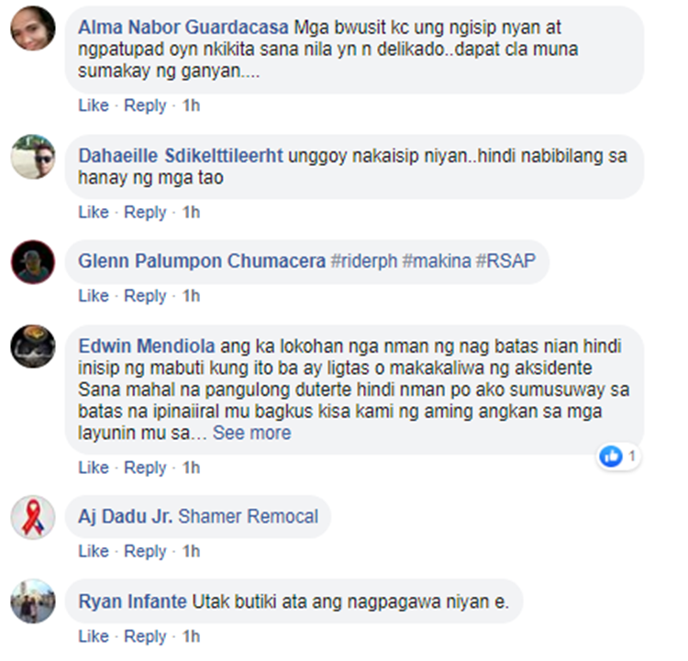Reply to Aj Dadu Jr.'s comment
The image size is (688, 661).
(x=145, y=551)
